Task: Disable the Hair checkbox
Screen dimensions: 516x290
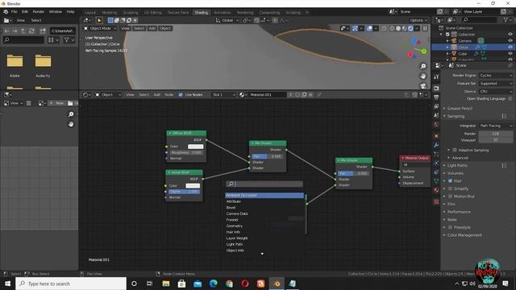Action: click(x=450, y=180)
